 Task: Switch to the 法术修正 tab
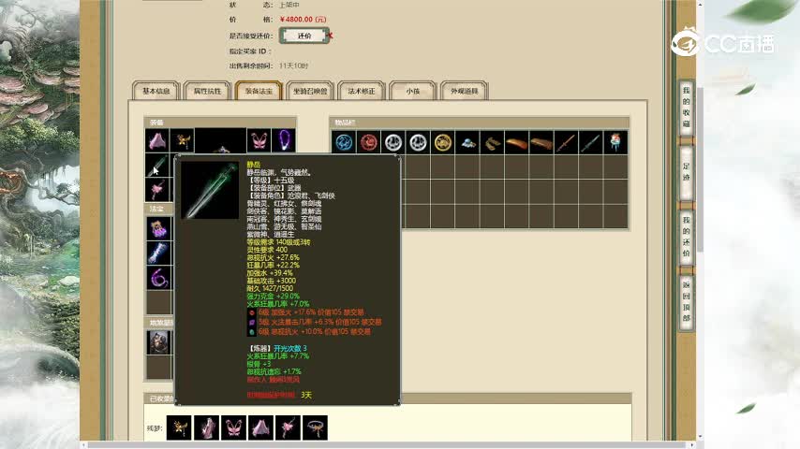(x=362, y=91)
